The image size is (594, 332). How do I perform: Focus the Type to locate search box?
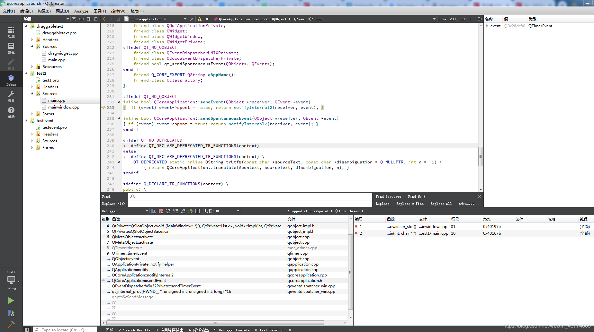click(x=65, y=330)
